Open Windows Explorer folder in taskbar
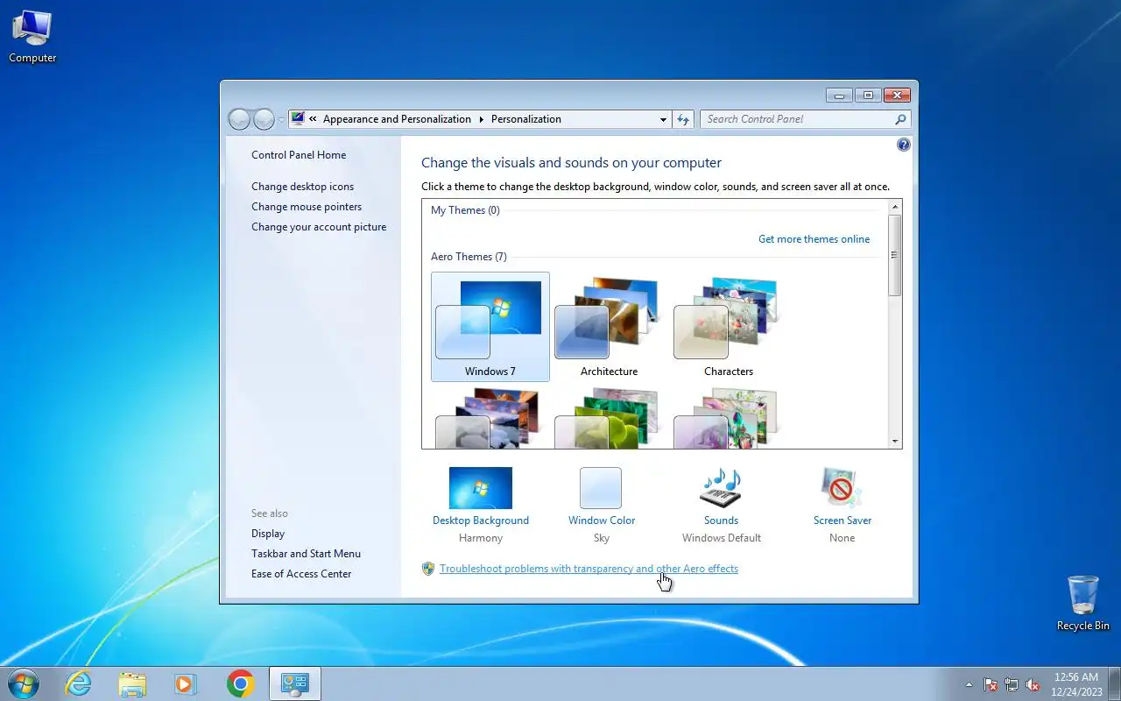Image resolution: width=1121 pixels, height=701 pixels. click(x=132, y=683)
